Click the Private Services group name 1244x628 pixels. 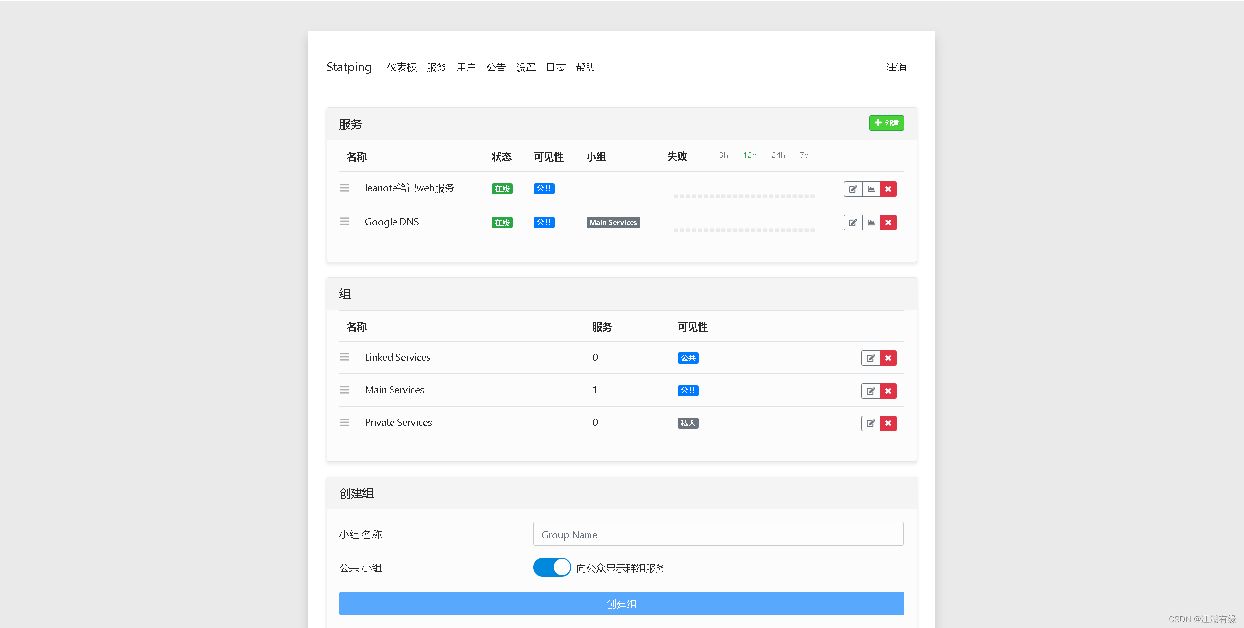coord(398,422)
